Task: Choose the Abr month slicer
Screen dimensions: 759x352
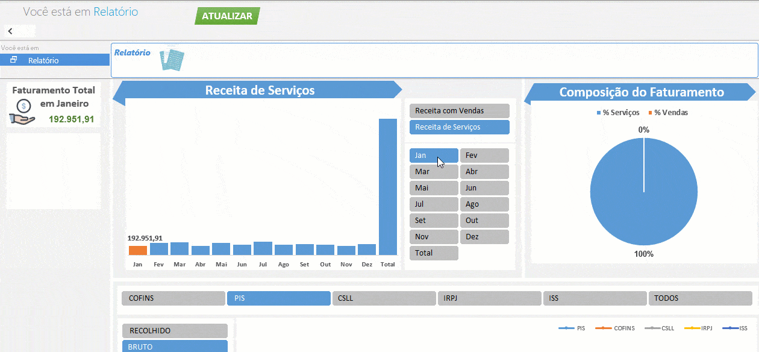Action: (x=484, y=172)
